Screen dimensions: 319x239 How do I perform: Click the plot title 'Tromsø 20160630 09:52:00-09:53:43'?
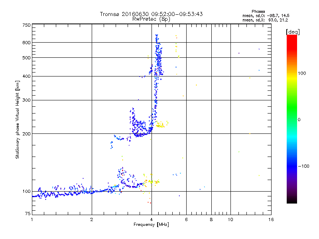[151, 14]
